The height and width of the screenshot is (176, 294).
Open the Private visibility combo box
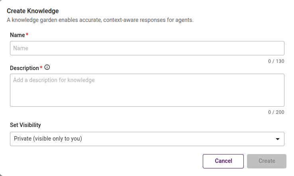pyautogui.click(x=147, y=139)
